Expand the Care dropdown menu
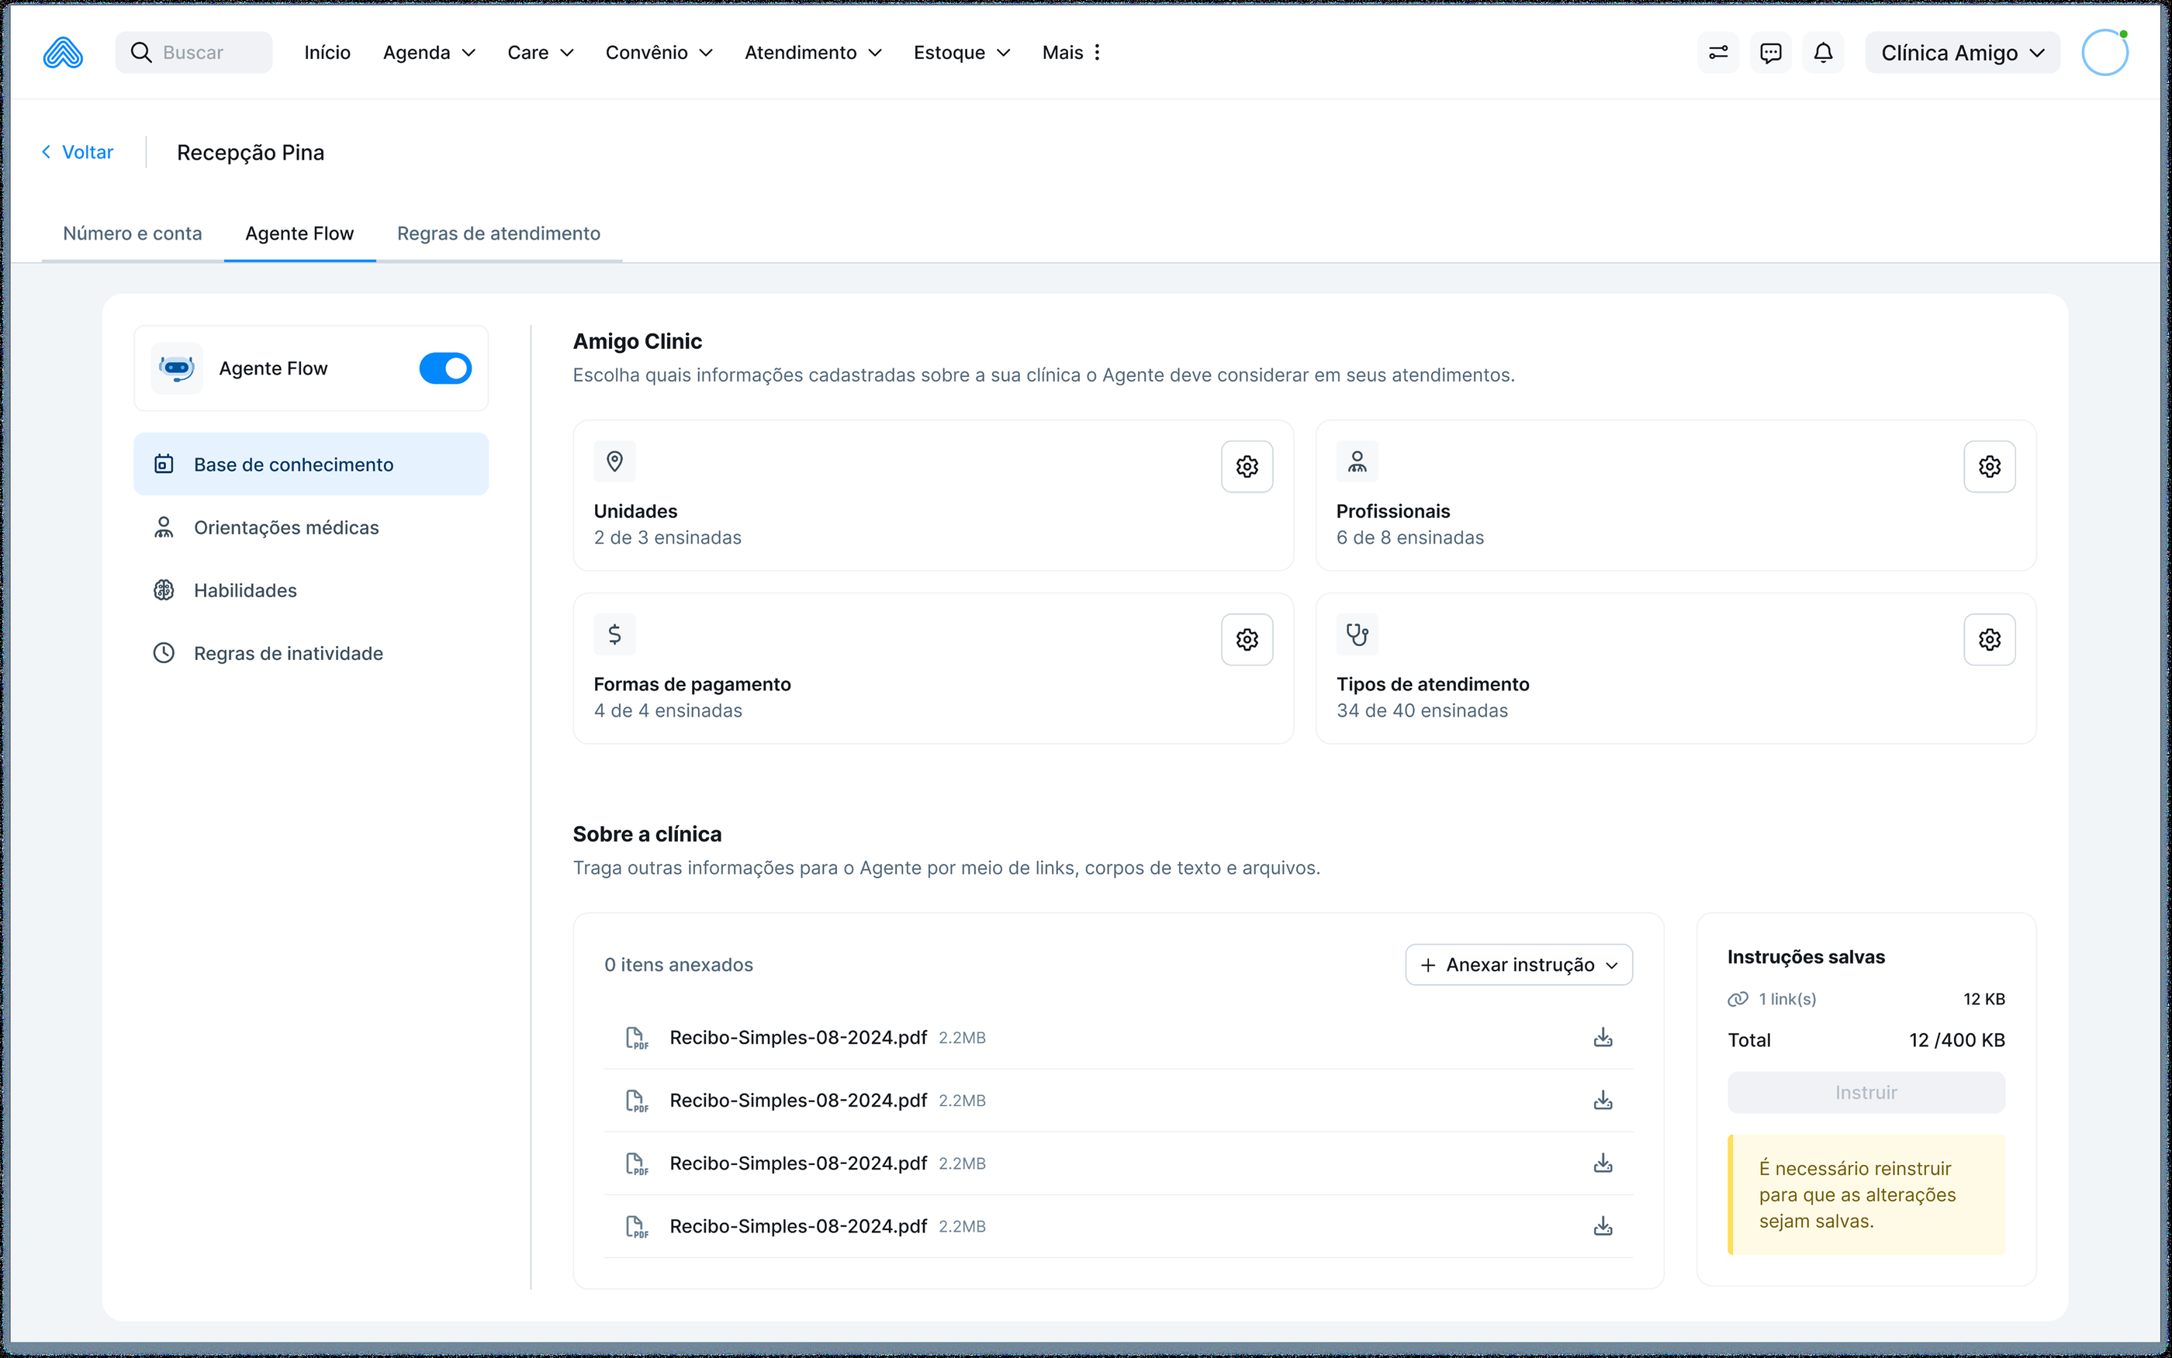 (541, 53)
